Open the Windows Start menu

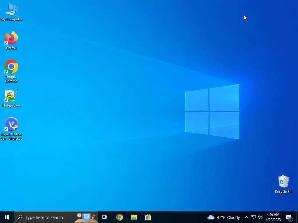[7, 217]
